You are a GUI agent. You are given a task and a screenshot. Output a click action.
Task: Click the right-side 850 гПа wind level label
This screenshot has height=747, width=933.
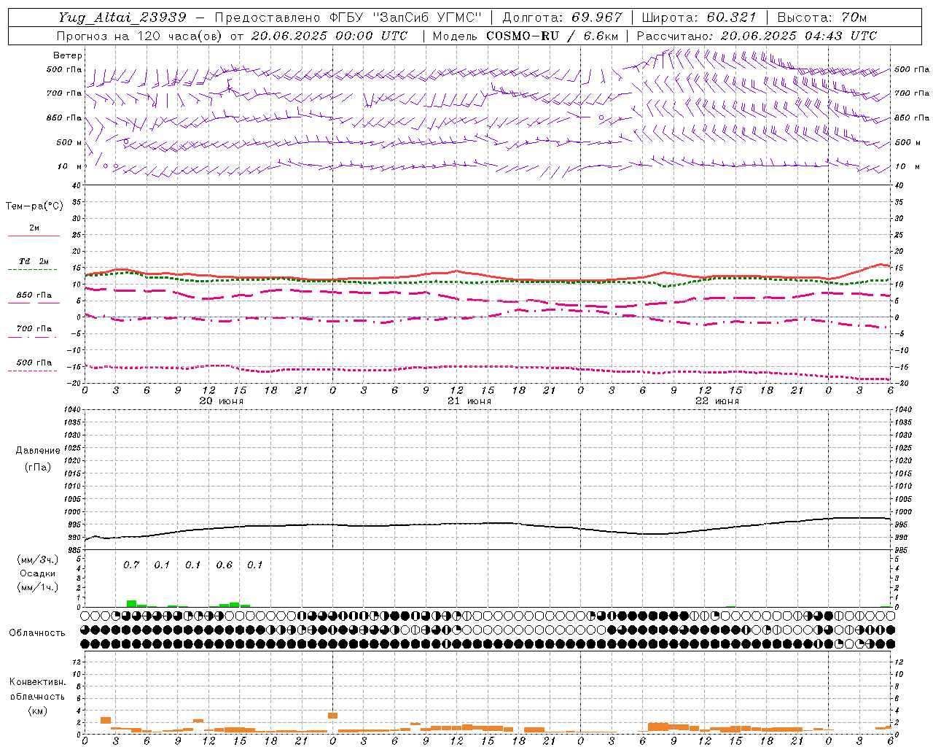(x=912, y=117)
